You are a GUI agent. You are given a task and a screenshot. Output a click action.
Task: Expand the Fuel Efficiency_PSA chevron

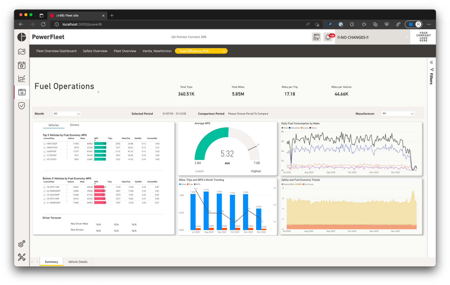pyautogui.click(x=224, y=51)
